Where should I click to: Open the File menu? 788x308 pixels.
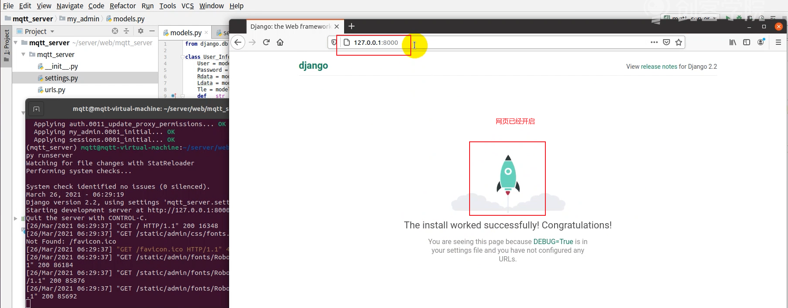coord(8,6)
